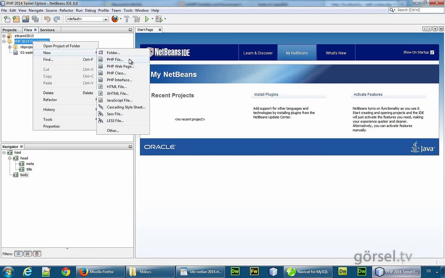This screenshot has height=278, width=445.
Task: Minimize the Projects panel group
Action: (130, 30)
